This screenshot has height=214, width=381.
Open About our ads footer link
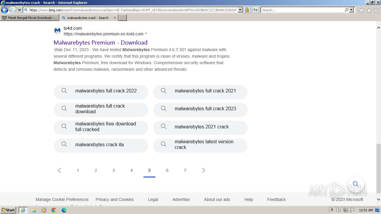(217, 199)
